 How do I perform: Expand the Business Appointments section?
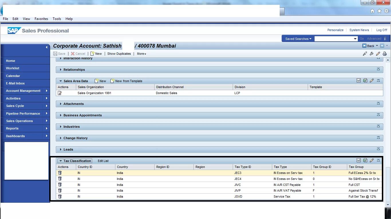point(61,115)
